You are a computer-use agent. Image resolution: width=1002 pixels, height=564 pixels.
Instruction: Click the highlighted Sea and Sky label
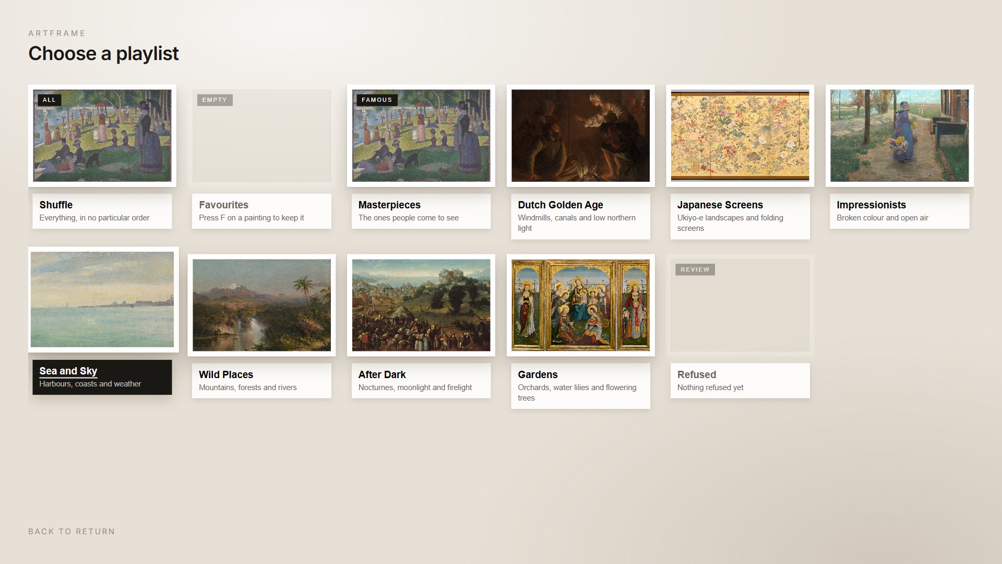(102, 377)
